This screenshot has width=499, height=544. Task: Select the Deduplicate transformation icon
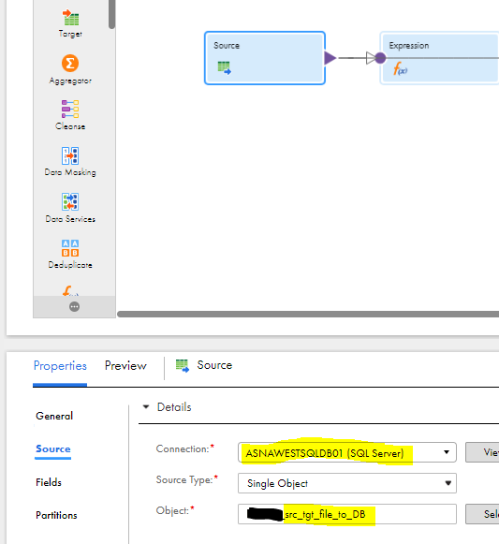(x=70, y=248)
